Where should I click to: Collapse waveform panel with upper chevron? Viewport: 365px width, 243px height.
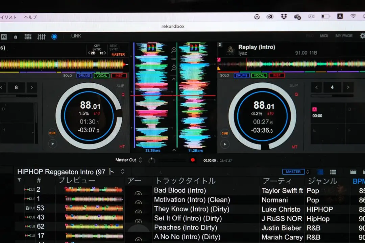(x=174, y=79)
